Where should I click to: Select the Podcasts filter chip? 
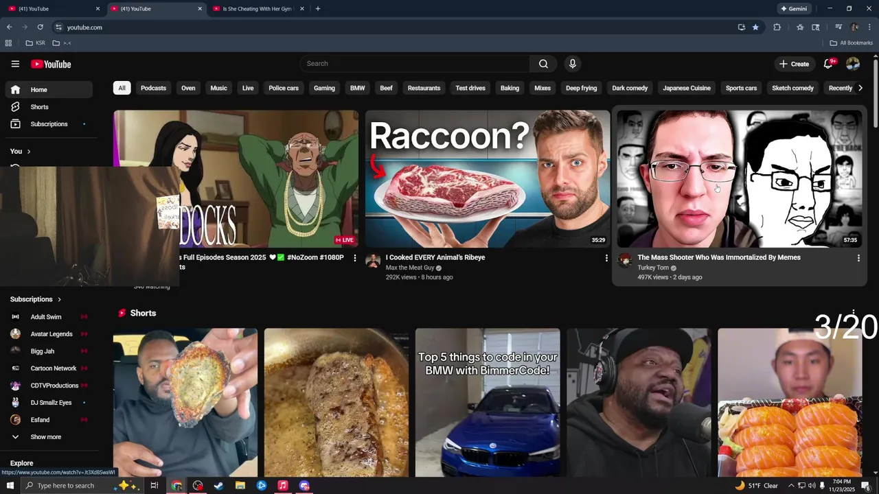click(153, 88)
